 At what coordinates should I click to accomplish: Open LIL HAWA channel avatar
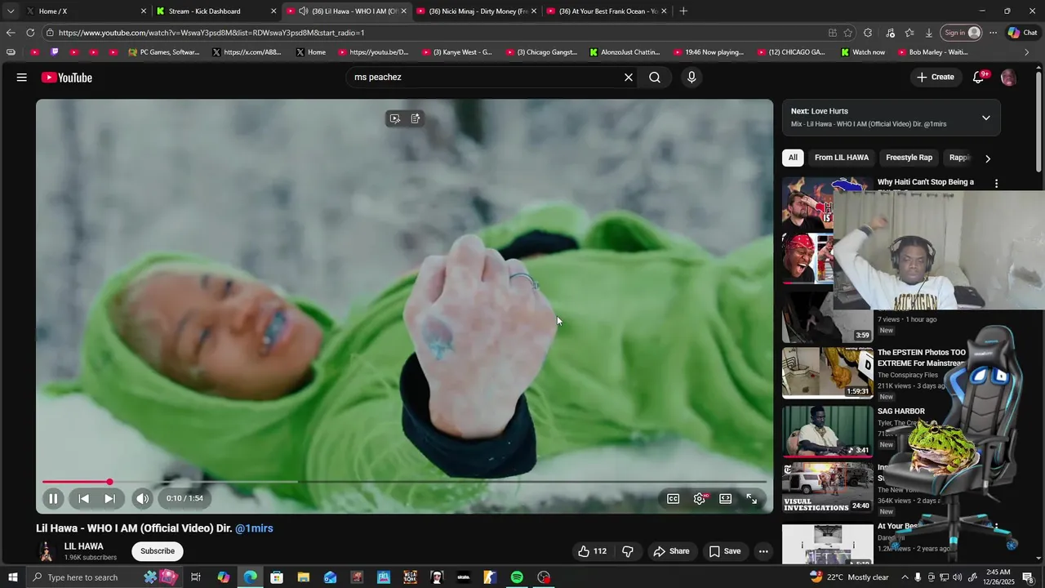point(47,551)
